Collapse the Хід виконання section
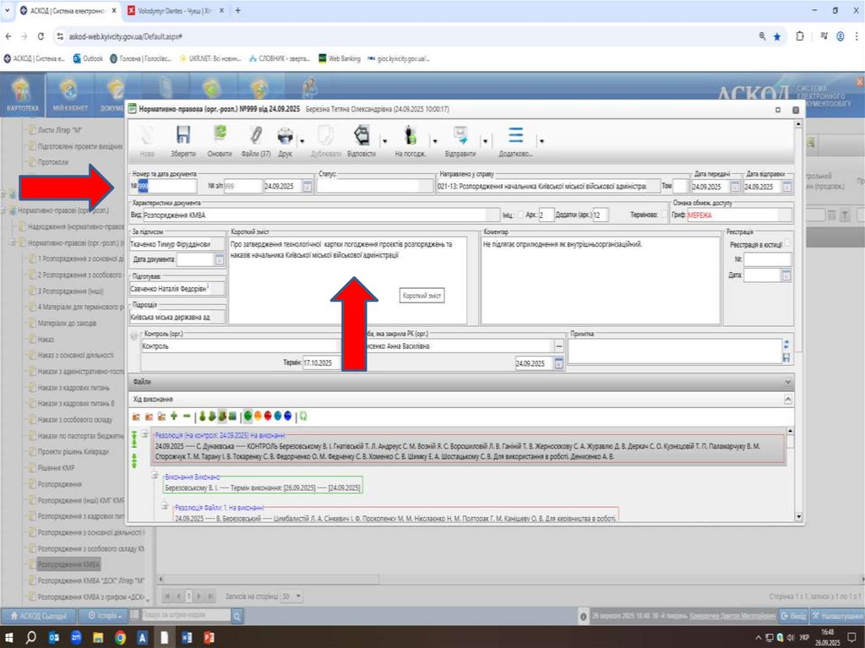The image size is (865, 648). click(788, 399)
